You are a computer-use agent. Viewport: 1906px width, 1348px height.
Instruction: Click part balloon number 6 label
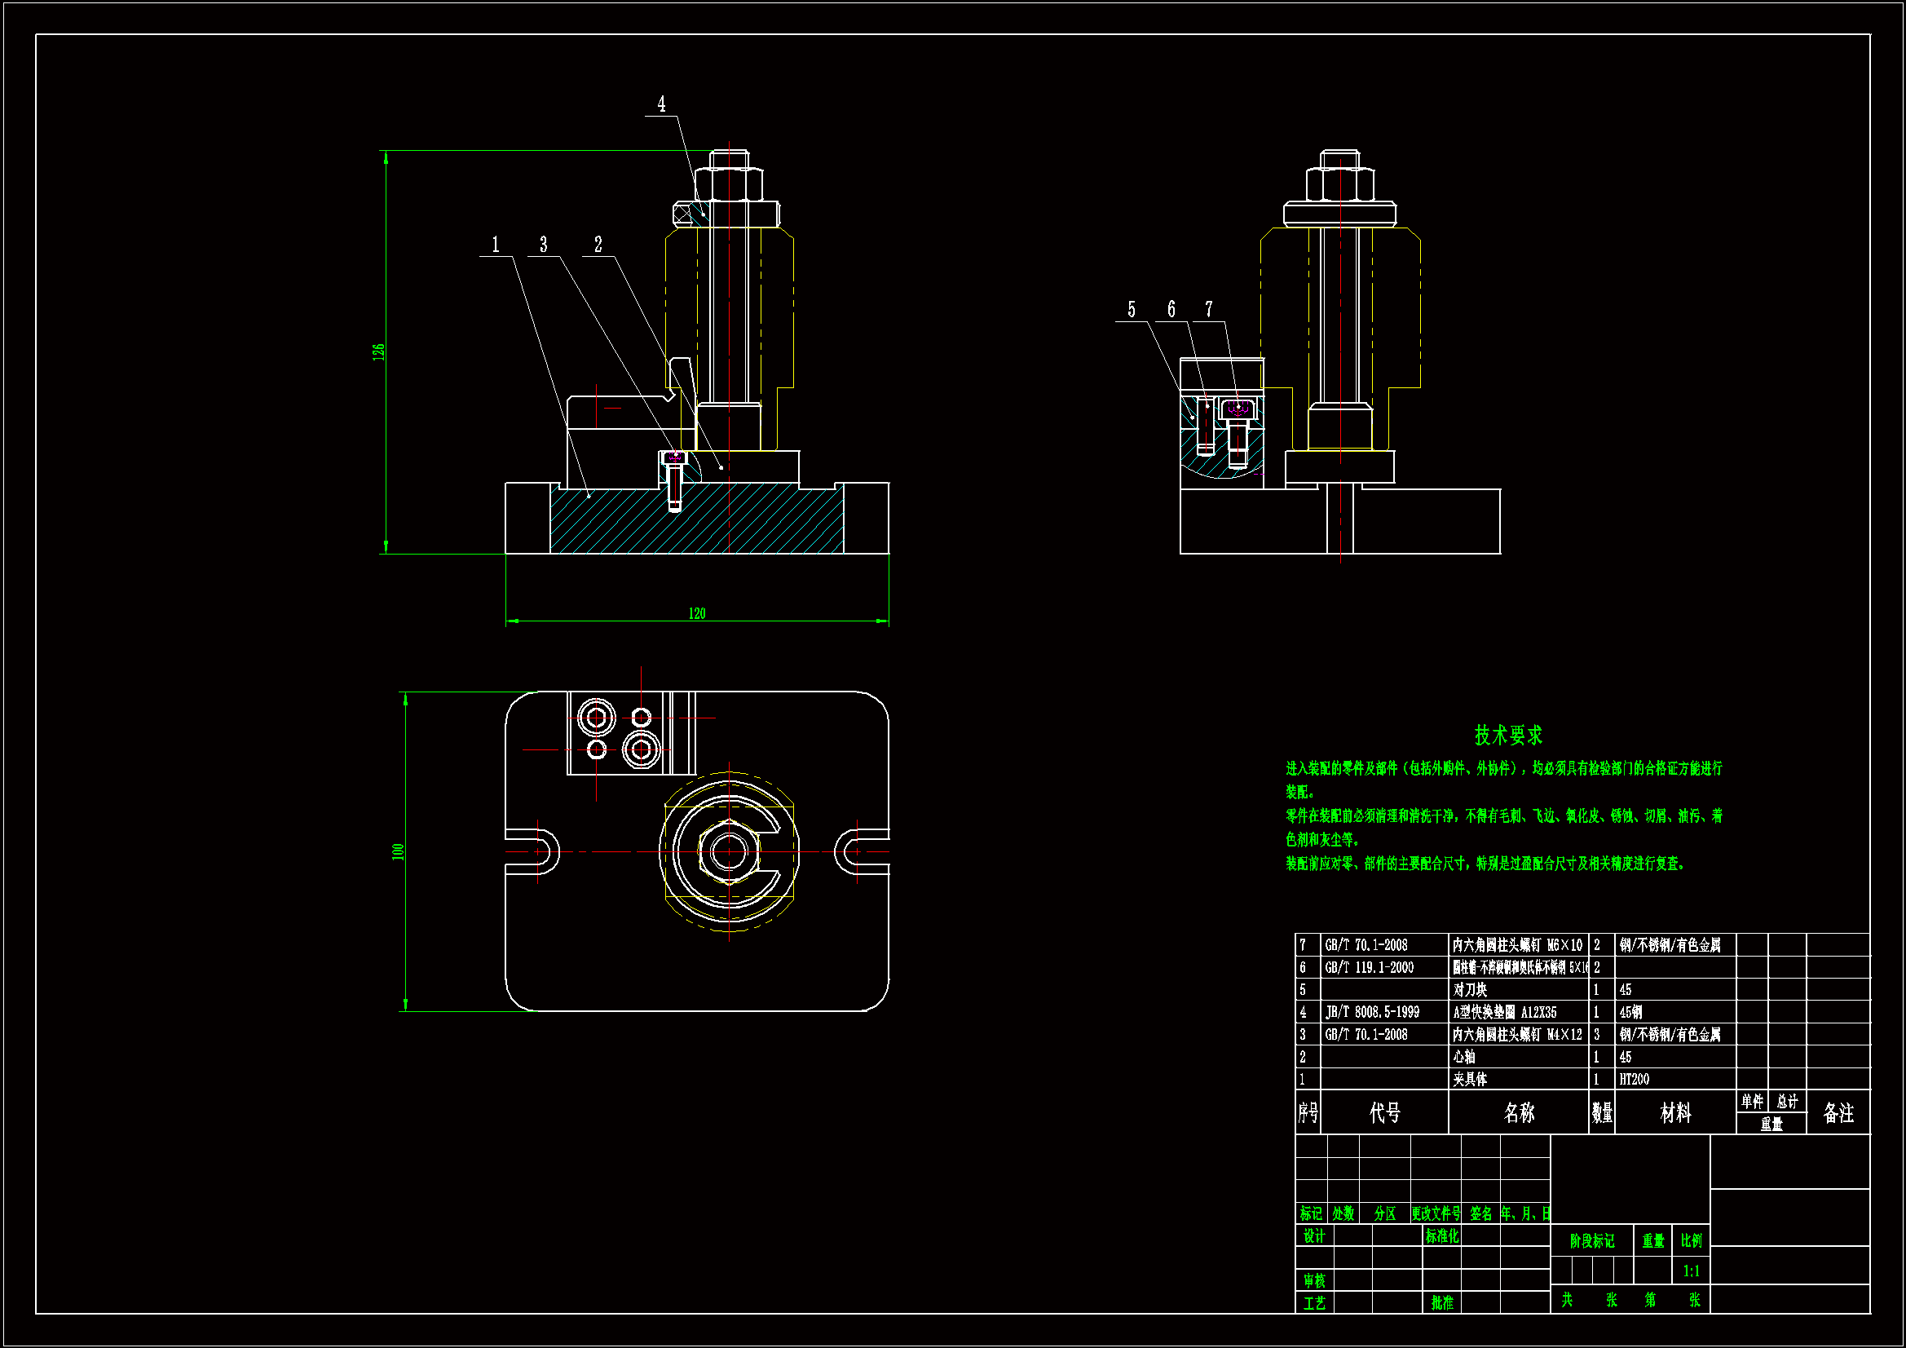coord(1171,310)
